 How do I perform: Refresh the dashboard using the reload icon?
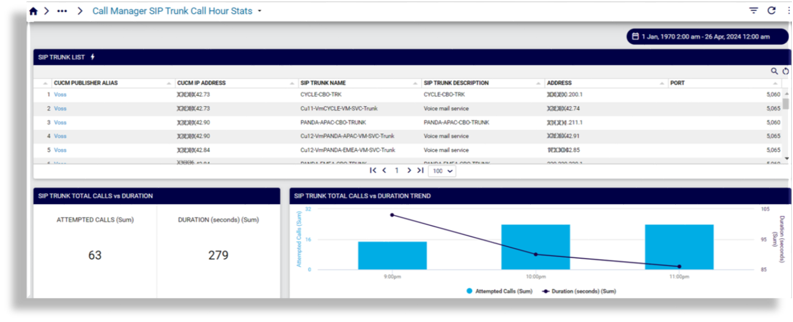[772, 10]
